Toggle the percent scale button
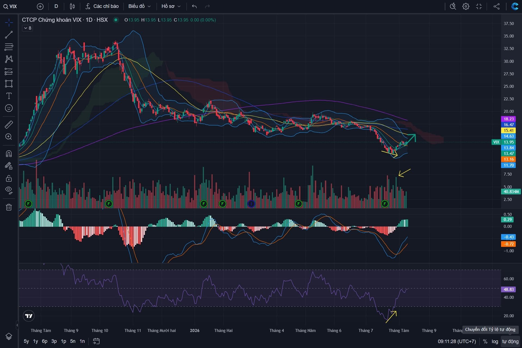 tap(485, 341)
